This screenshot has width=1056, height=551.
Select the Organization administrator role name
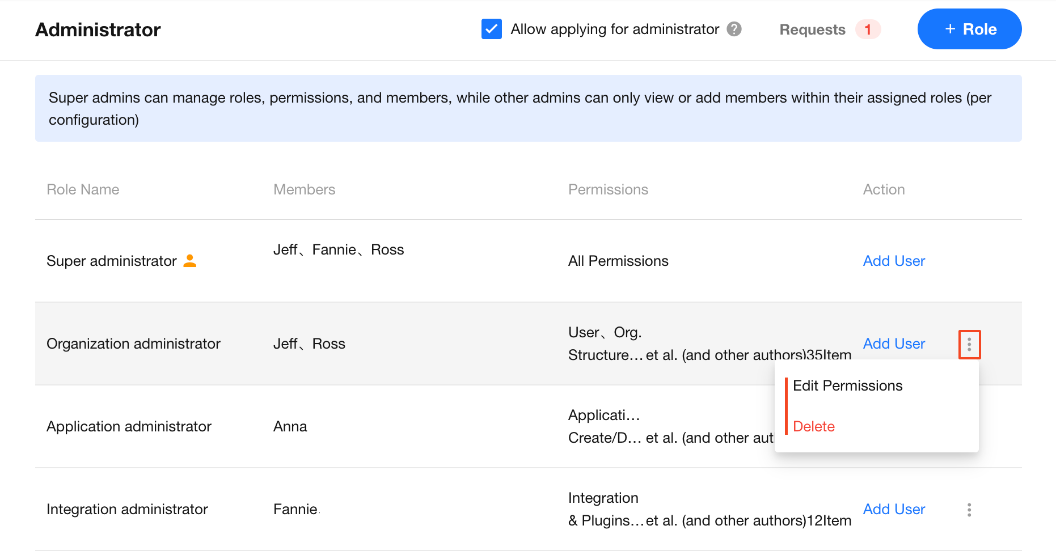click(x=133, y=344)
